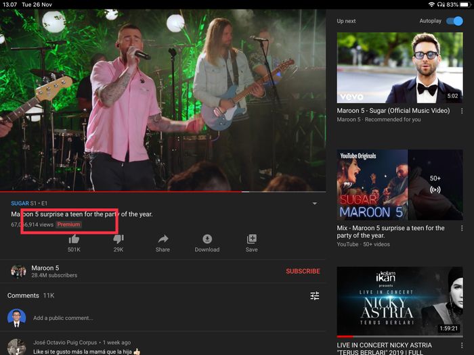Screen dimensions: 474x355
Task: Open Maroon 5 channel avatar
Action: [x=18, y=271]
